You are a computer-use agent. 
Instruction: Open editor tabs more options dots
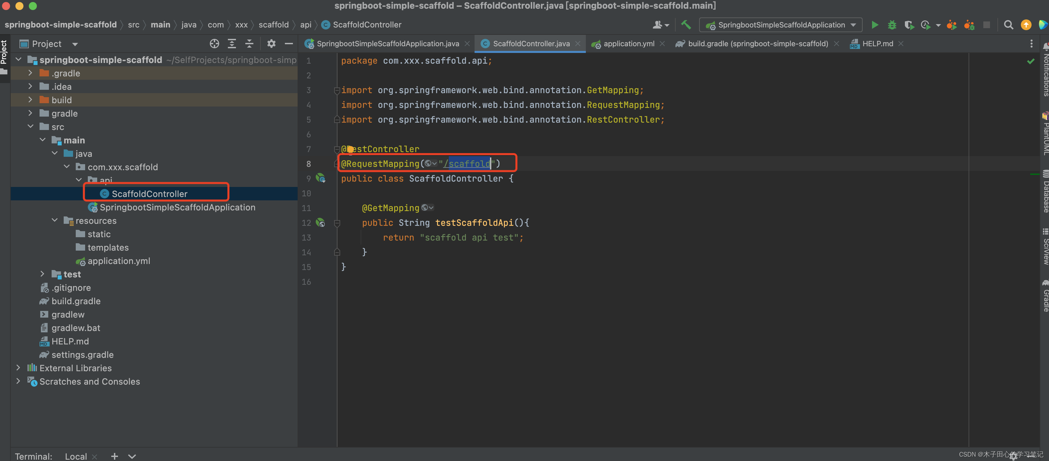[x=1031, y=44]
